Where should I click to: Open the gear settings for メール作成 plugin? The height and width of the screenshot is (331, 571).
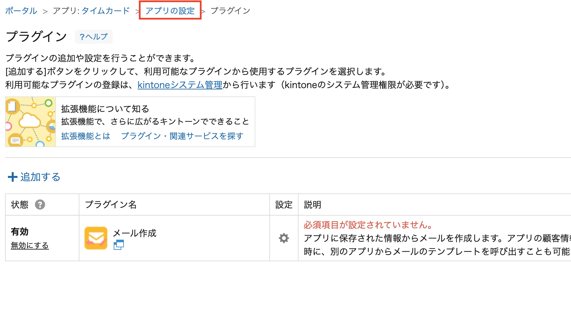click(284, 238)
